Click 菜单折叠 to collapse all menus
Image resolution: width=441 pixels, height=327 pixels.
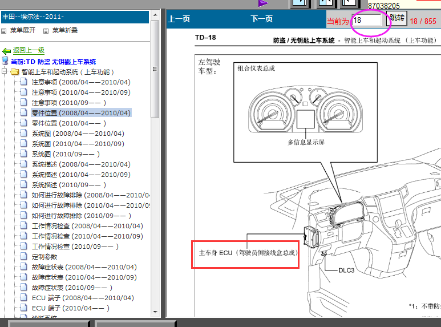pyautogui.click(x=65, y=30)
